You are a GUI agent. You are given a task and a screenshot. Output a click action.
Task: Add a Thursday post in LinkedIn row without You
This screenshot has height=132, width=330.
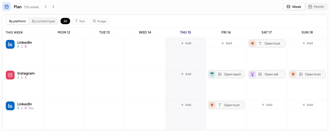click(x=186, y=43)
